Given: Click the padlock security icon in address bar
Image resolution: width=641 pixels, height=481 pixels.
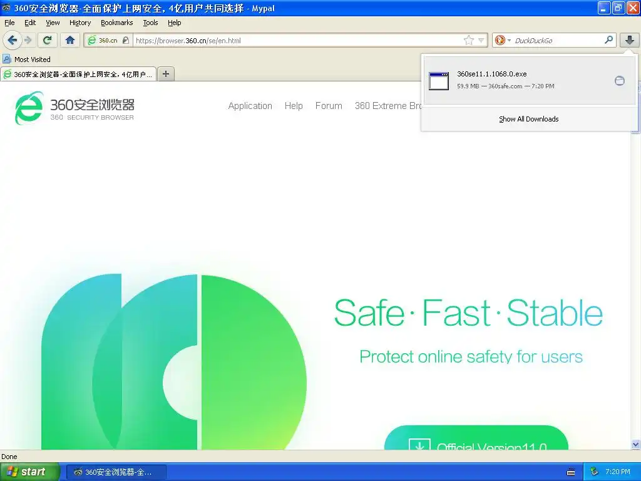Looking at the screenshot, I should (126, 40).
